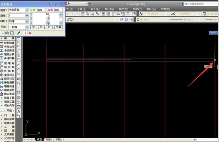219x142 pixels.
Task: Open the toolbar help question icon
Action: click(134, 13)
